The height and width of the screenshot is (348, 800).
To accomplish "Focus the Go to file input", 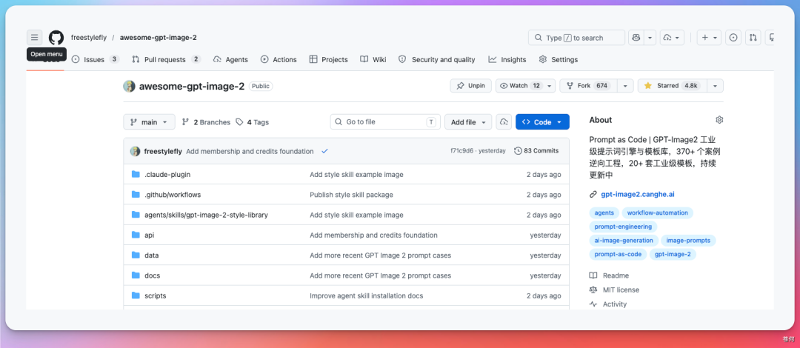I will [385, 122].
